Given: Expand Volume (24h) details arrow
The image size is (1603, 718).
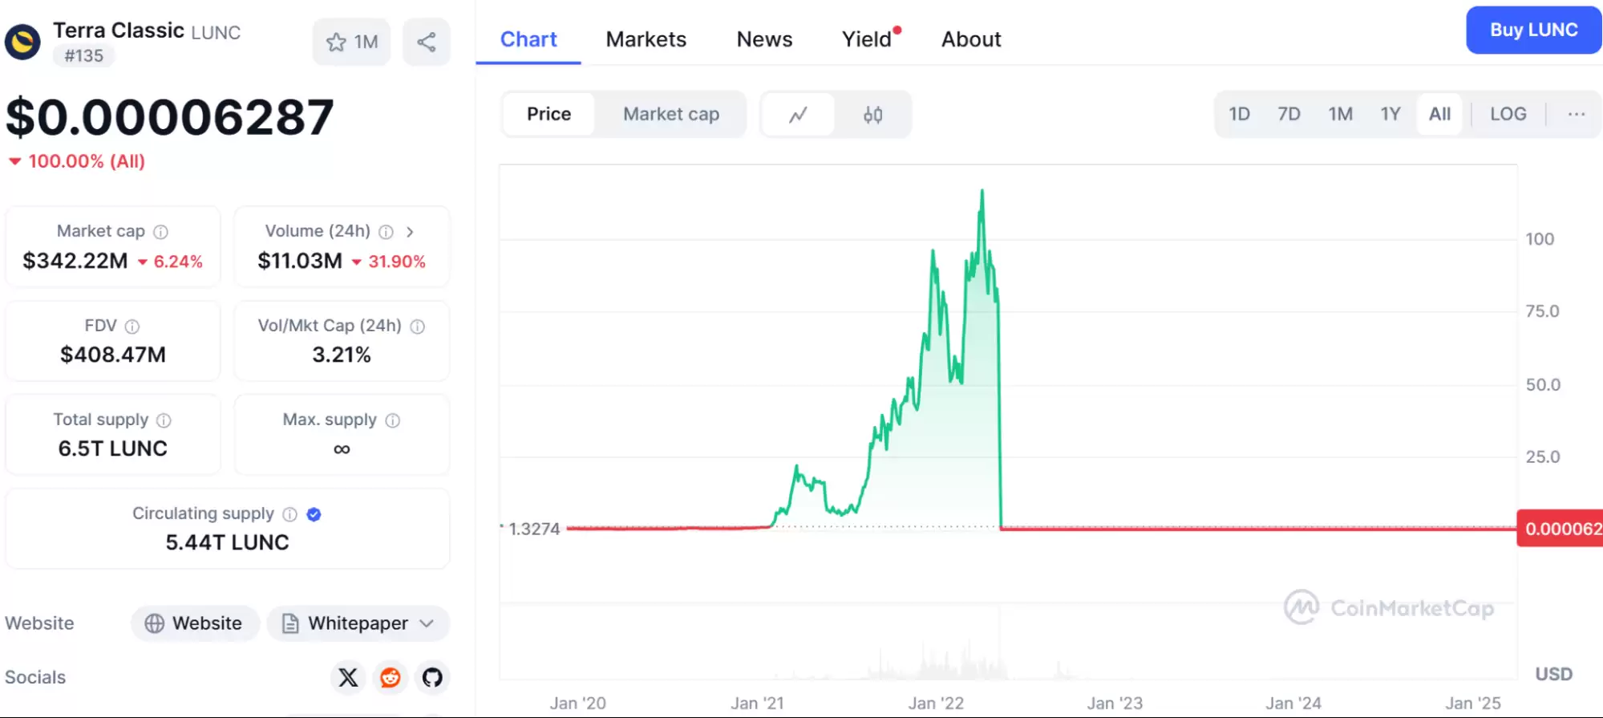Looking at the screenshot, I should pos(411,232).
